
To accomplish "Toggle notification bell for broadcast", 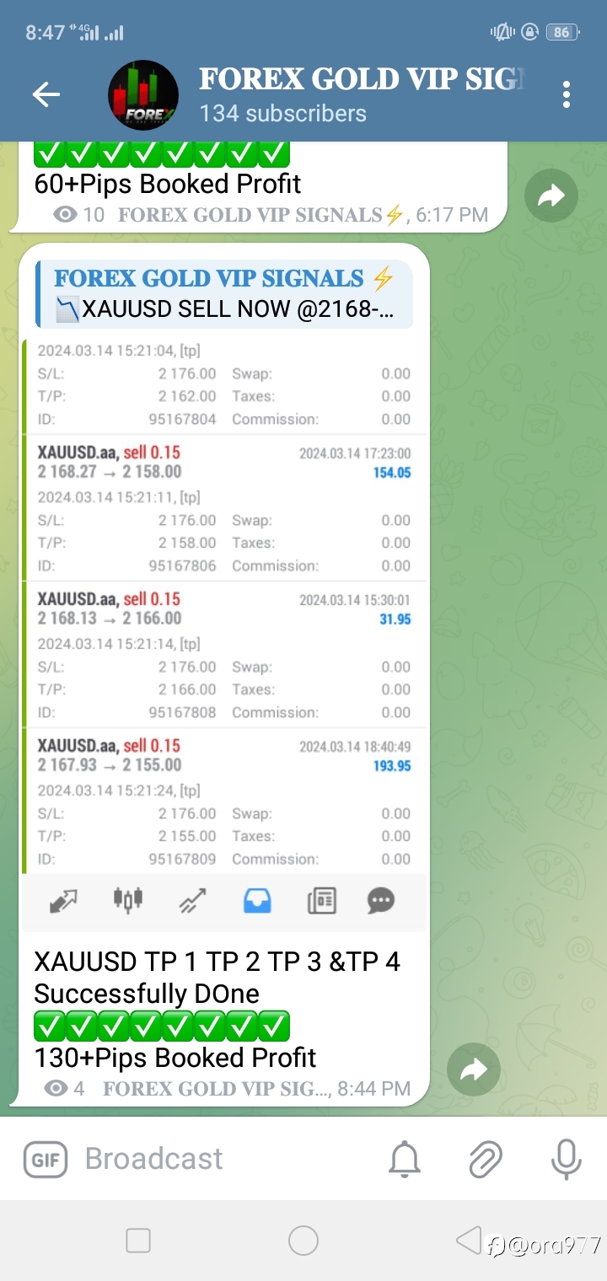I will pyautogui.click(x=405, y=1160).
